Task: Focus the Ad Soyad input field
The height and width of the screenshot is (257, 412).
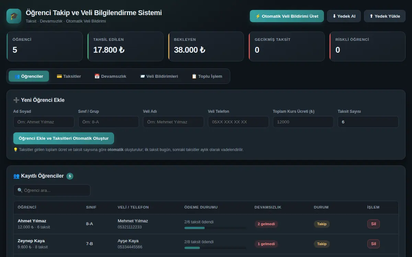Action: click(x=44, y=122)
